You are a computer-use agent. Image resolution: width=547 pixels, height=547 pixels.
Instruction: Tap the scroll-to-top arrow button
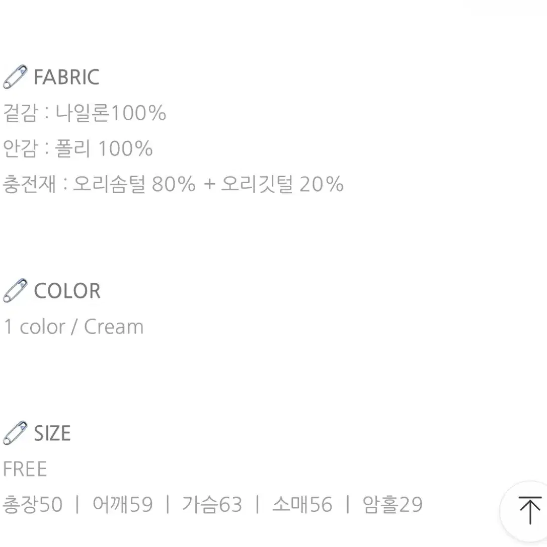pos(529,510)
